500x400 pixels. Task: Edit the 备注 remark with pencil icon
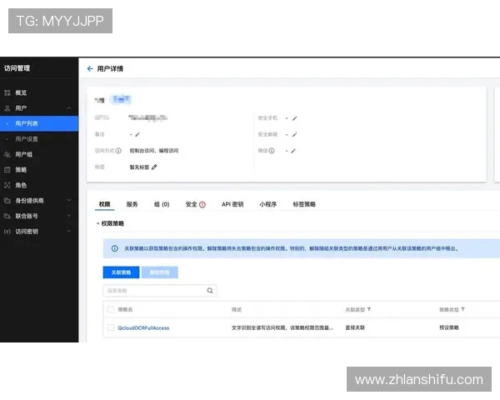click(x=137, y=135)
